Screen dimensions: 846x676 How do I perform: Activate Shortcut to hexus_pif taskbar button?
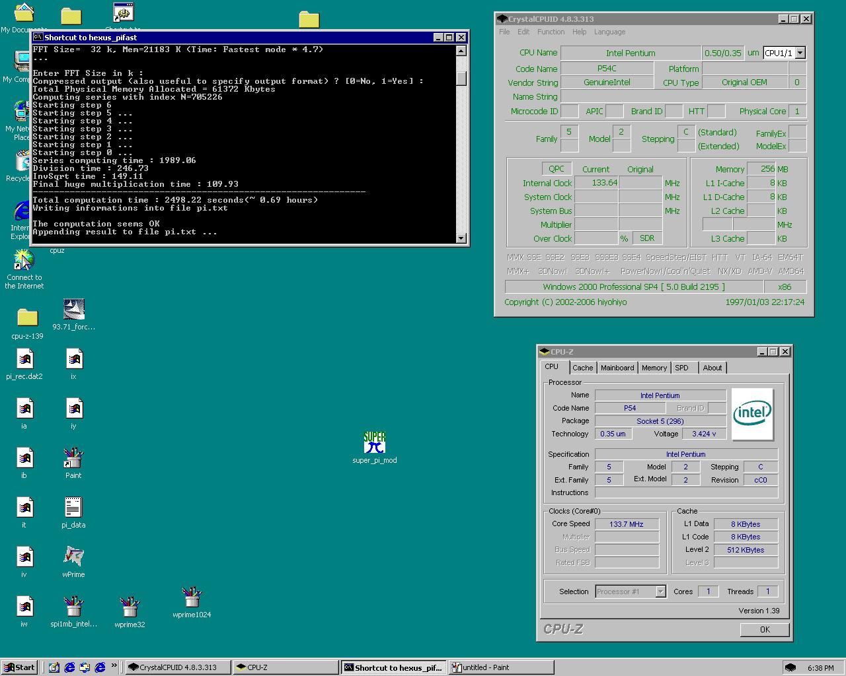pyautogui.click(x=394, y=667)
